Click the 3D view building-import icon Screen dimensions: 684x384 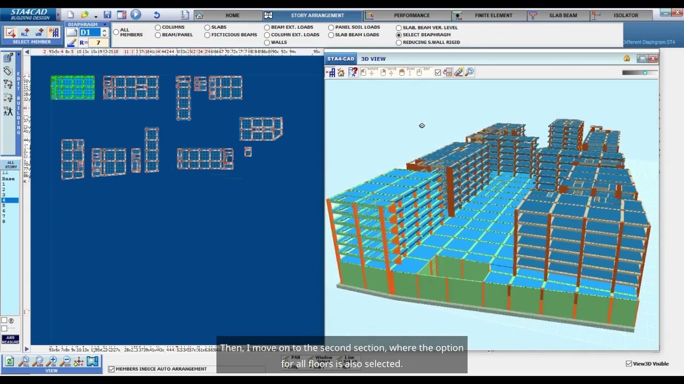coord(331,73)
